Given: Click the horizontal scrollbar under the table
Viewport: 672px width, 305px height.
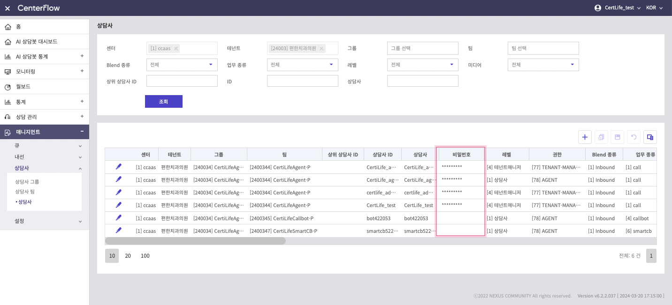Looking at the screenshot, I should (x=195, y=241).
